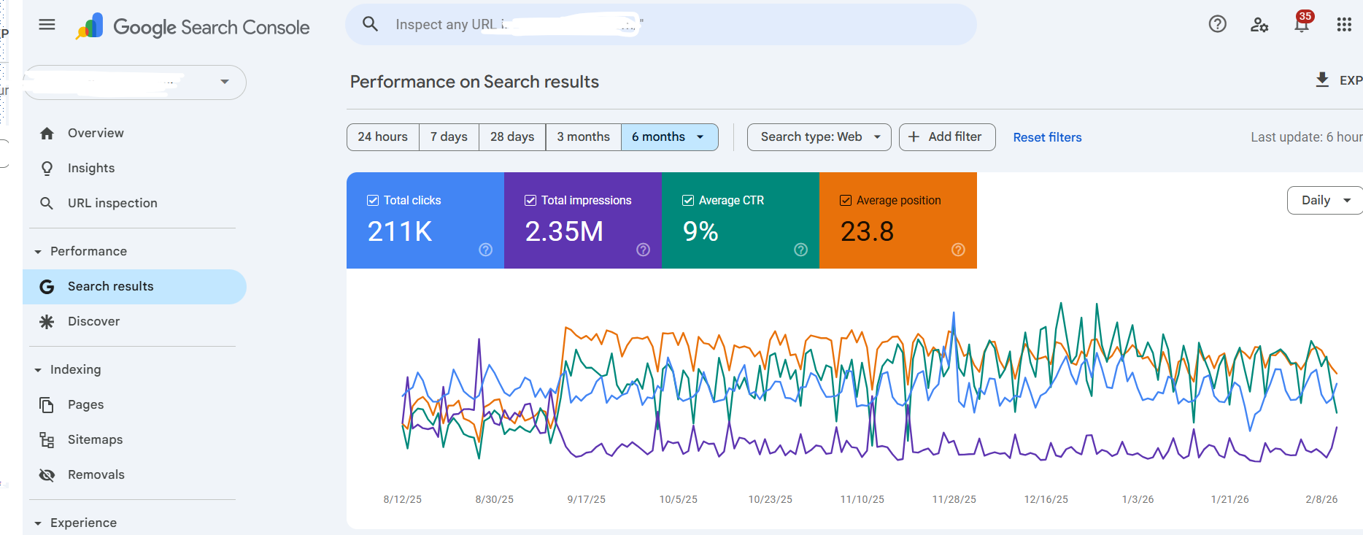Viewport: 1363px width, 535px height.
Task: Click the Reset filters link
Action: pyautogui.click(x=1047, y=137)
